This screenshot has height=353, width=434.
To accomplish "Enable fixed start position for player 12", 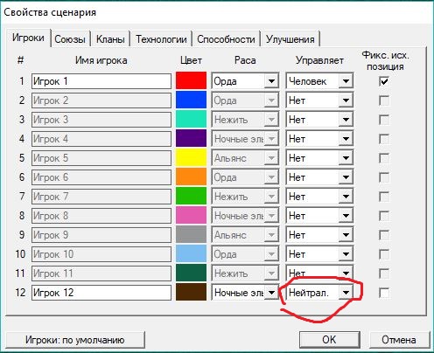I will click(x=384, y=293).
